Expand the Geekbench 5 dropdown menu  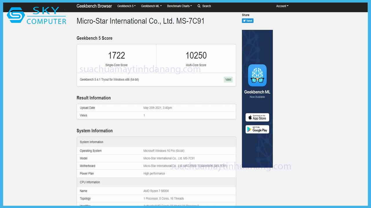coord(126,6)
